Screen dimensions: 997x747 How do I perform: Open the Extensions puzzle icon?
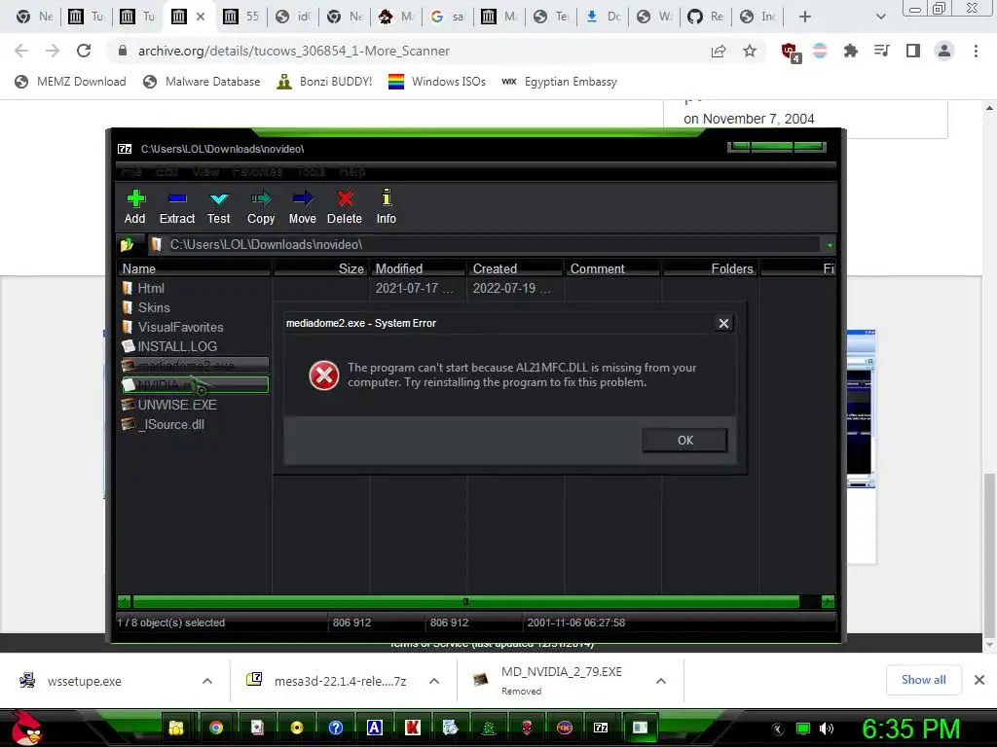tap(850, 51)
